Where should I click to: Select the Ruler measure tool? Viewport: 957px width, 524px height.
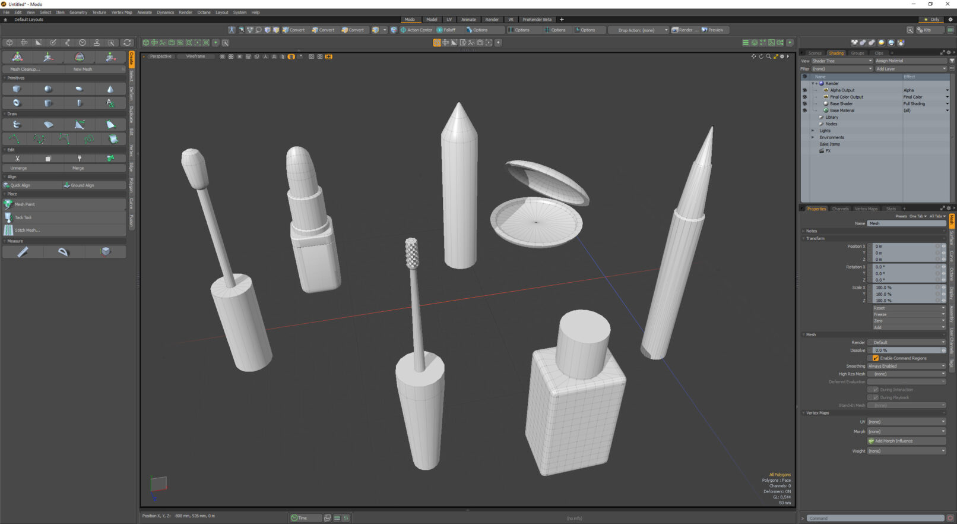click(x=23, y=252)
